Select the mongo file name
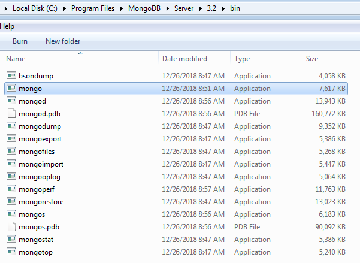Image resolution: width=360 pixels, height=263 pixels. [31, 89]
